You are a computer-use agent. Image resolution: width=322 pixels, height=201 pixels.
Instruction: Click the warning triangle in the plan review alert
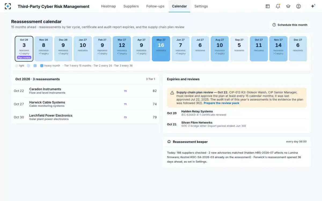click(x=172, y=93)
